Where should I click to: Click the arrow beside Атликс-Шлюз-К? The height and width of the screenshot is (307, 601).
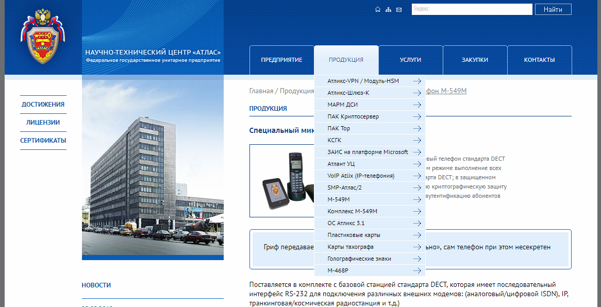[x=417, y=93]
